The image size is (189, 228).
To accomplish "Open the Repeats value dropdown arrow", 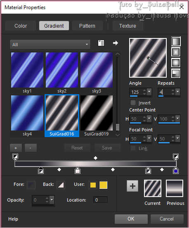I will tap(178, 92).
